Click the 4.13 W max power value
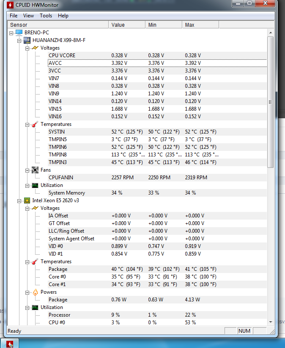The height and width of the screenshot is (348, 285). coord(192,300)
